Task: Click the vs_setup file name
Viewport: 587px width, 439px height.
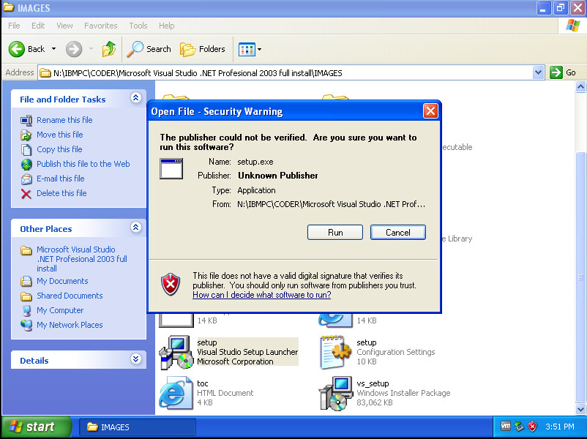Action: 373,383
